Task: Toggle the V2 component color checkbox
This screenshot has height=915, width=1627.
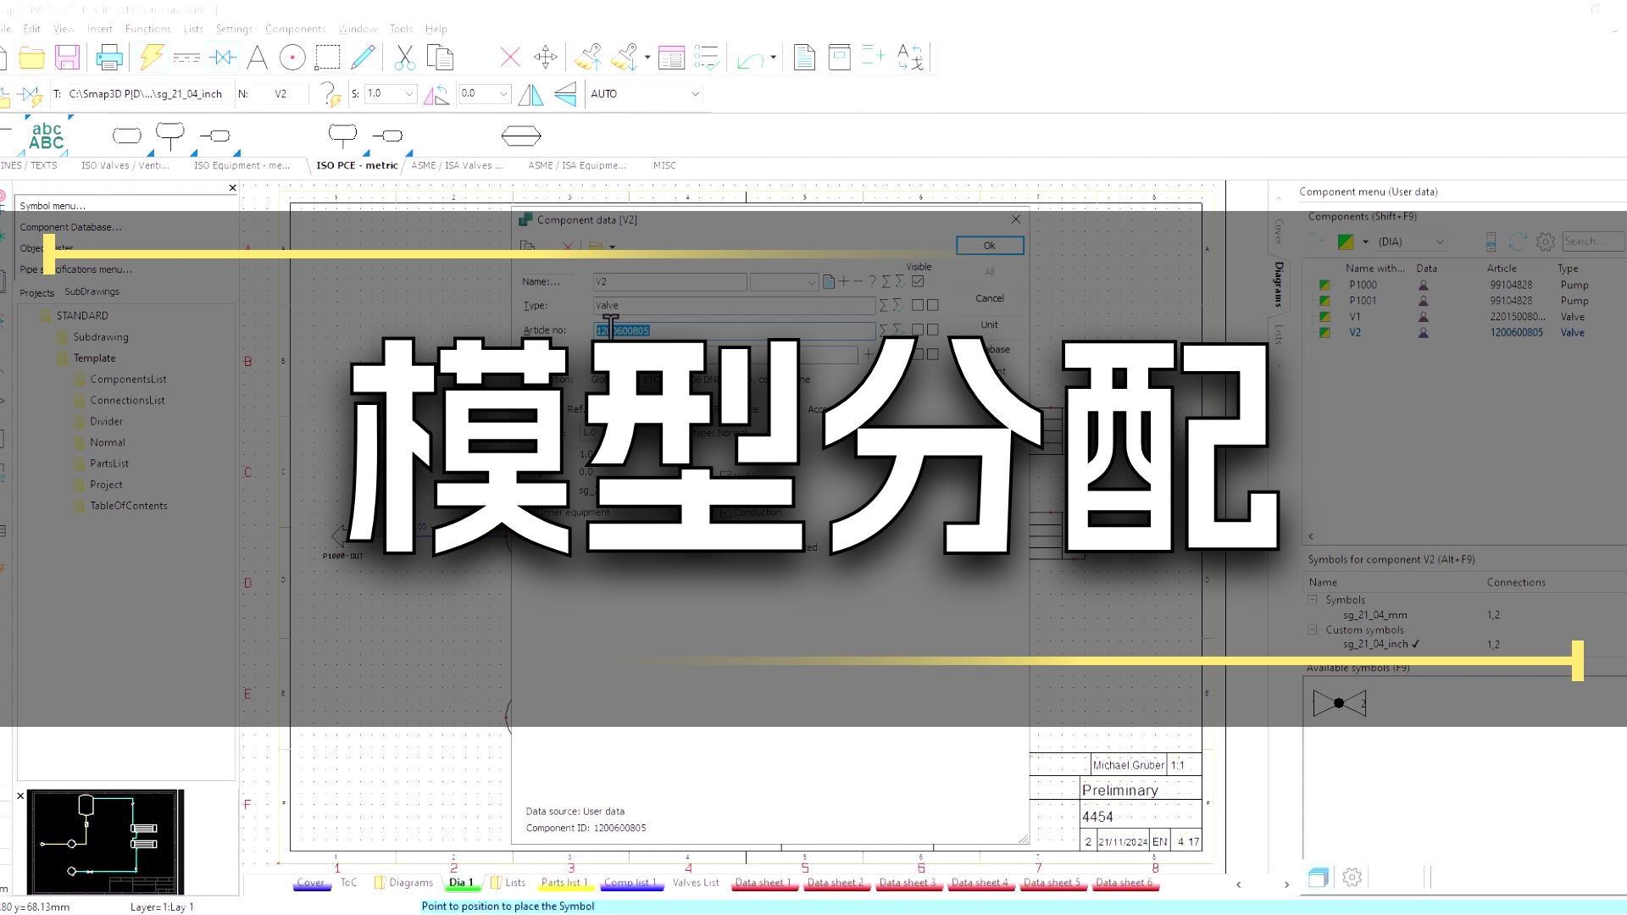Action: click(x=1324, y=333)
